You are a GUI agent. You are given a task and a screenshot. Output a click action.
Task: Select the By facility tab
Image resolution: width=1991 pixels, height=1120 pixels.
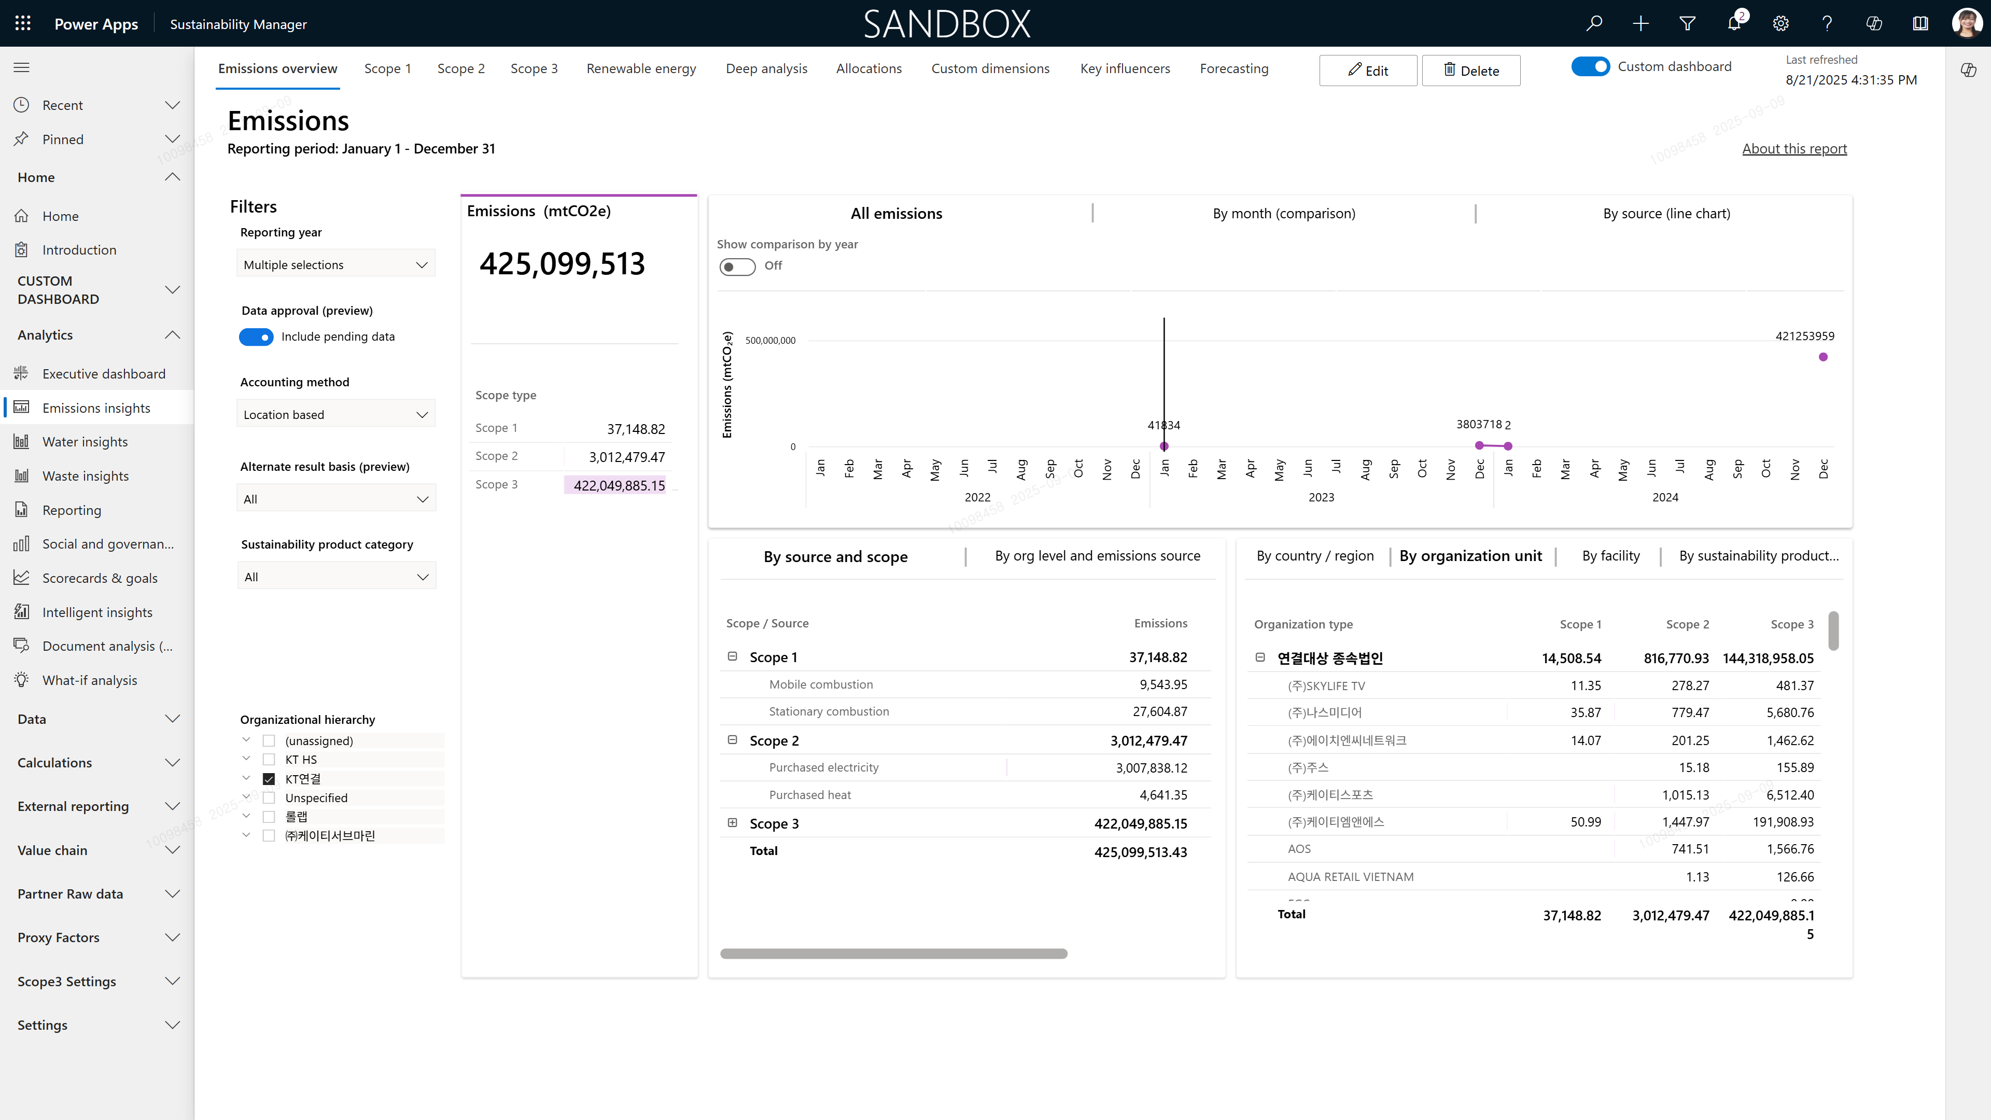1611,556
